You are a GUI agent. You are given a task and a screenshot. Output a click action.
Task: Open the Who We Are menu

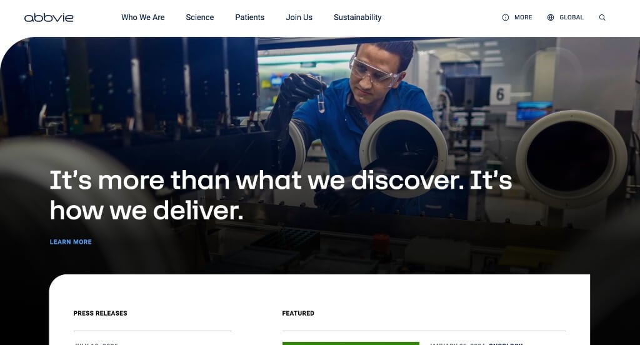tap(143, 17)
